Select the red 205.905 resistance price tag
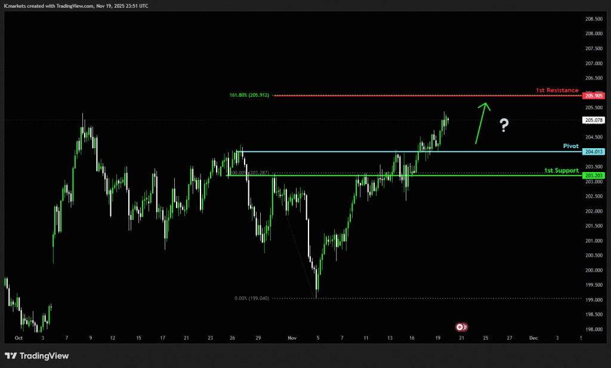The height and width of the screenshot is (368, 611). pyautogui.click(x=594, y=96)
